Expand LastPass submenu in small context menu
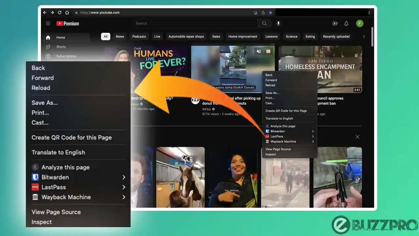Image resolution: width=419 pixels, height=236 pixels. click(313, 136)
